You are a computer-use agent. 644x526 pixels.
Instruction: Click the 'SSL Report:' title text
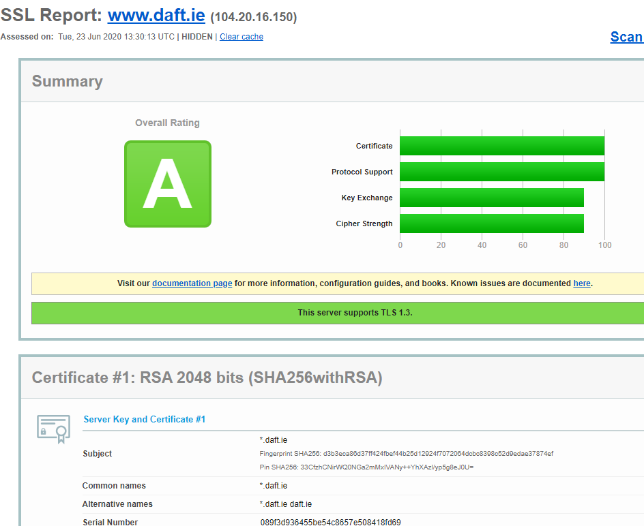[x=51, y=16]
